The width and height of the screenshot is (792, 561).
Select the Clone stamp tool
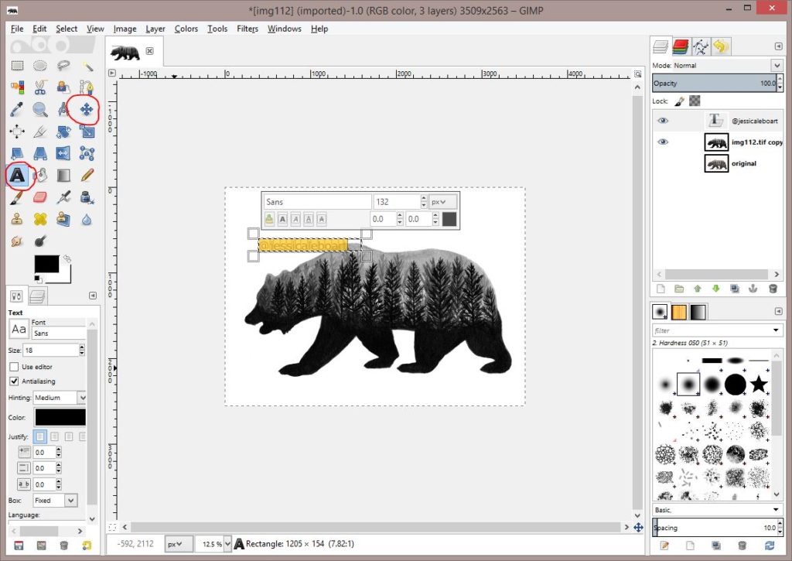tap(17, 219)
